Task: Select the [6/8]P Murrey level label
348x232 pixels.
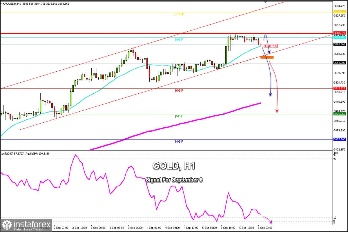Action: pos(179,90)
